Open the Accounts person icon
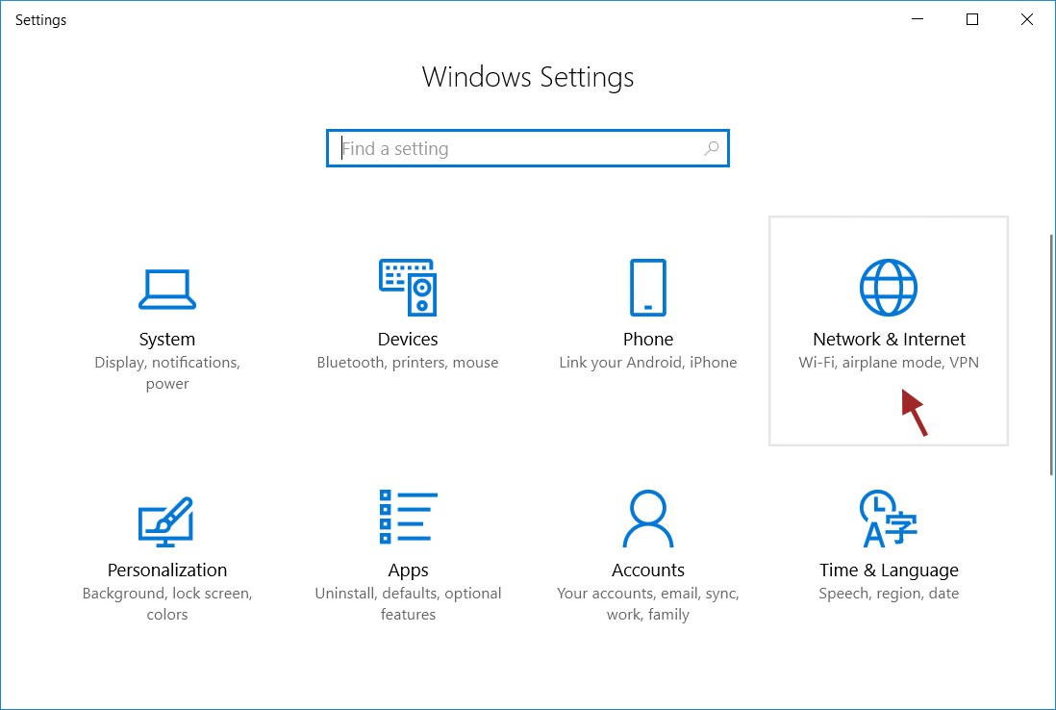1056x710 pixels. coord(648,518)
